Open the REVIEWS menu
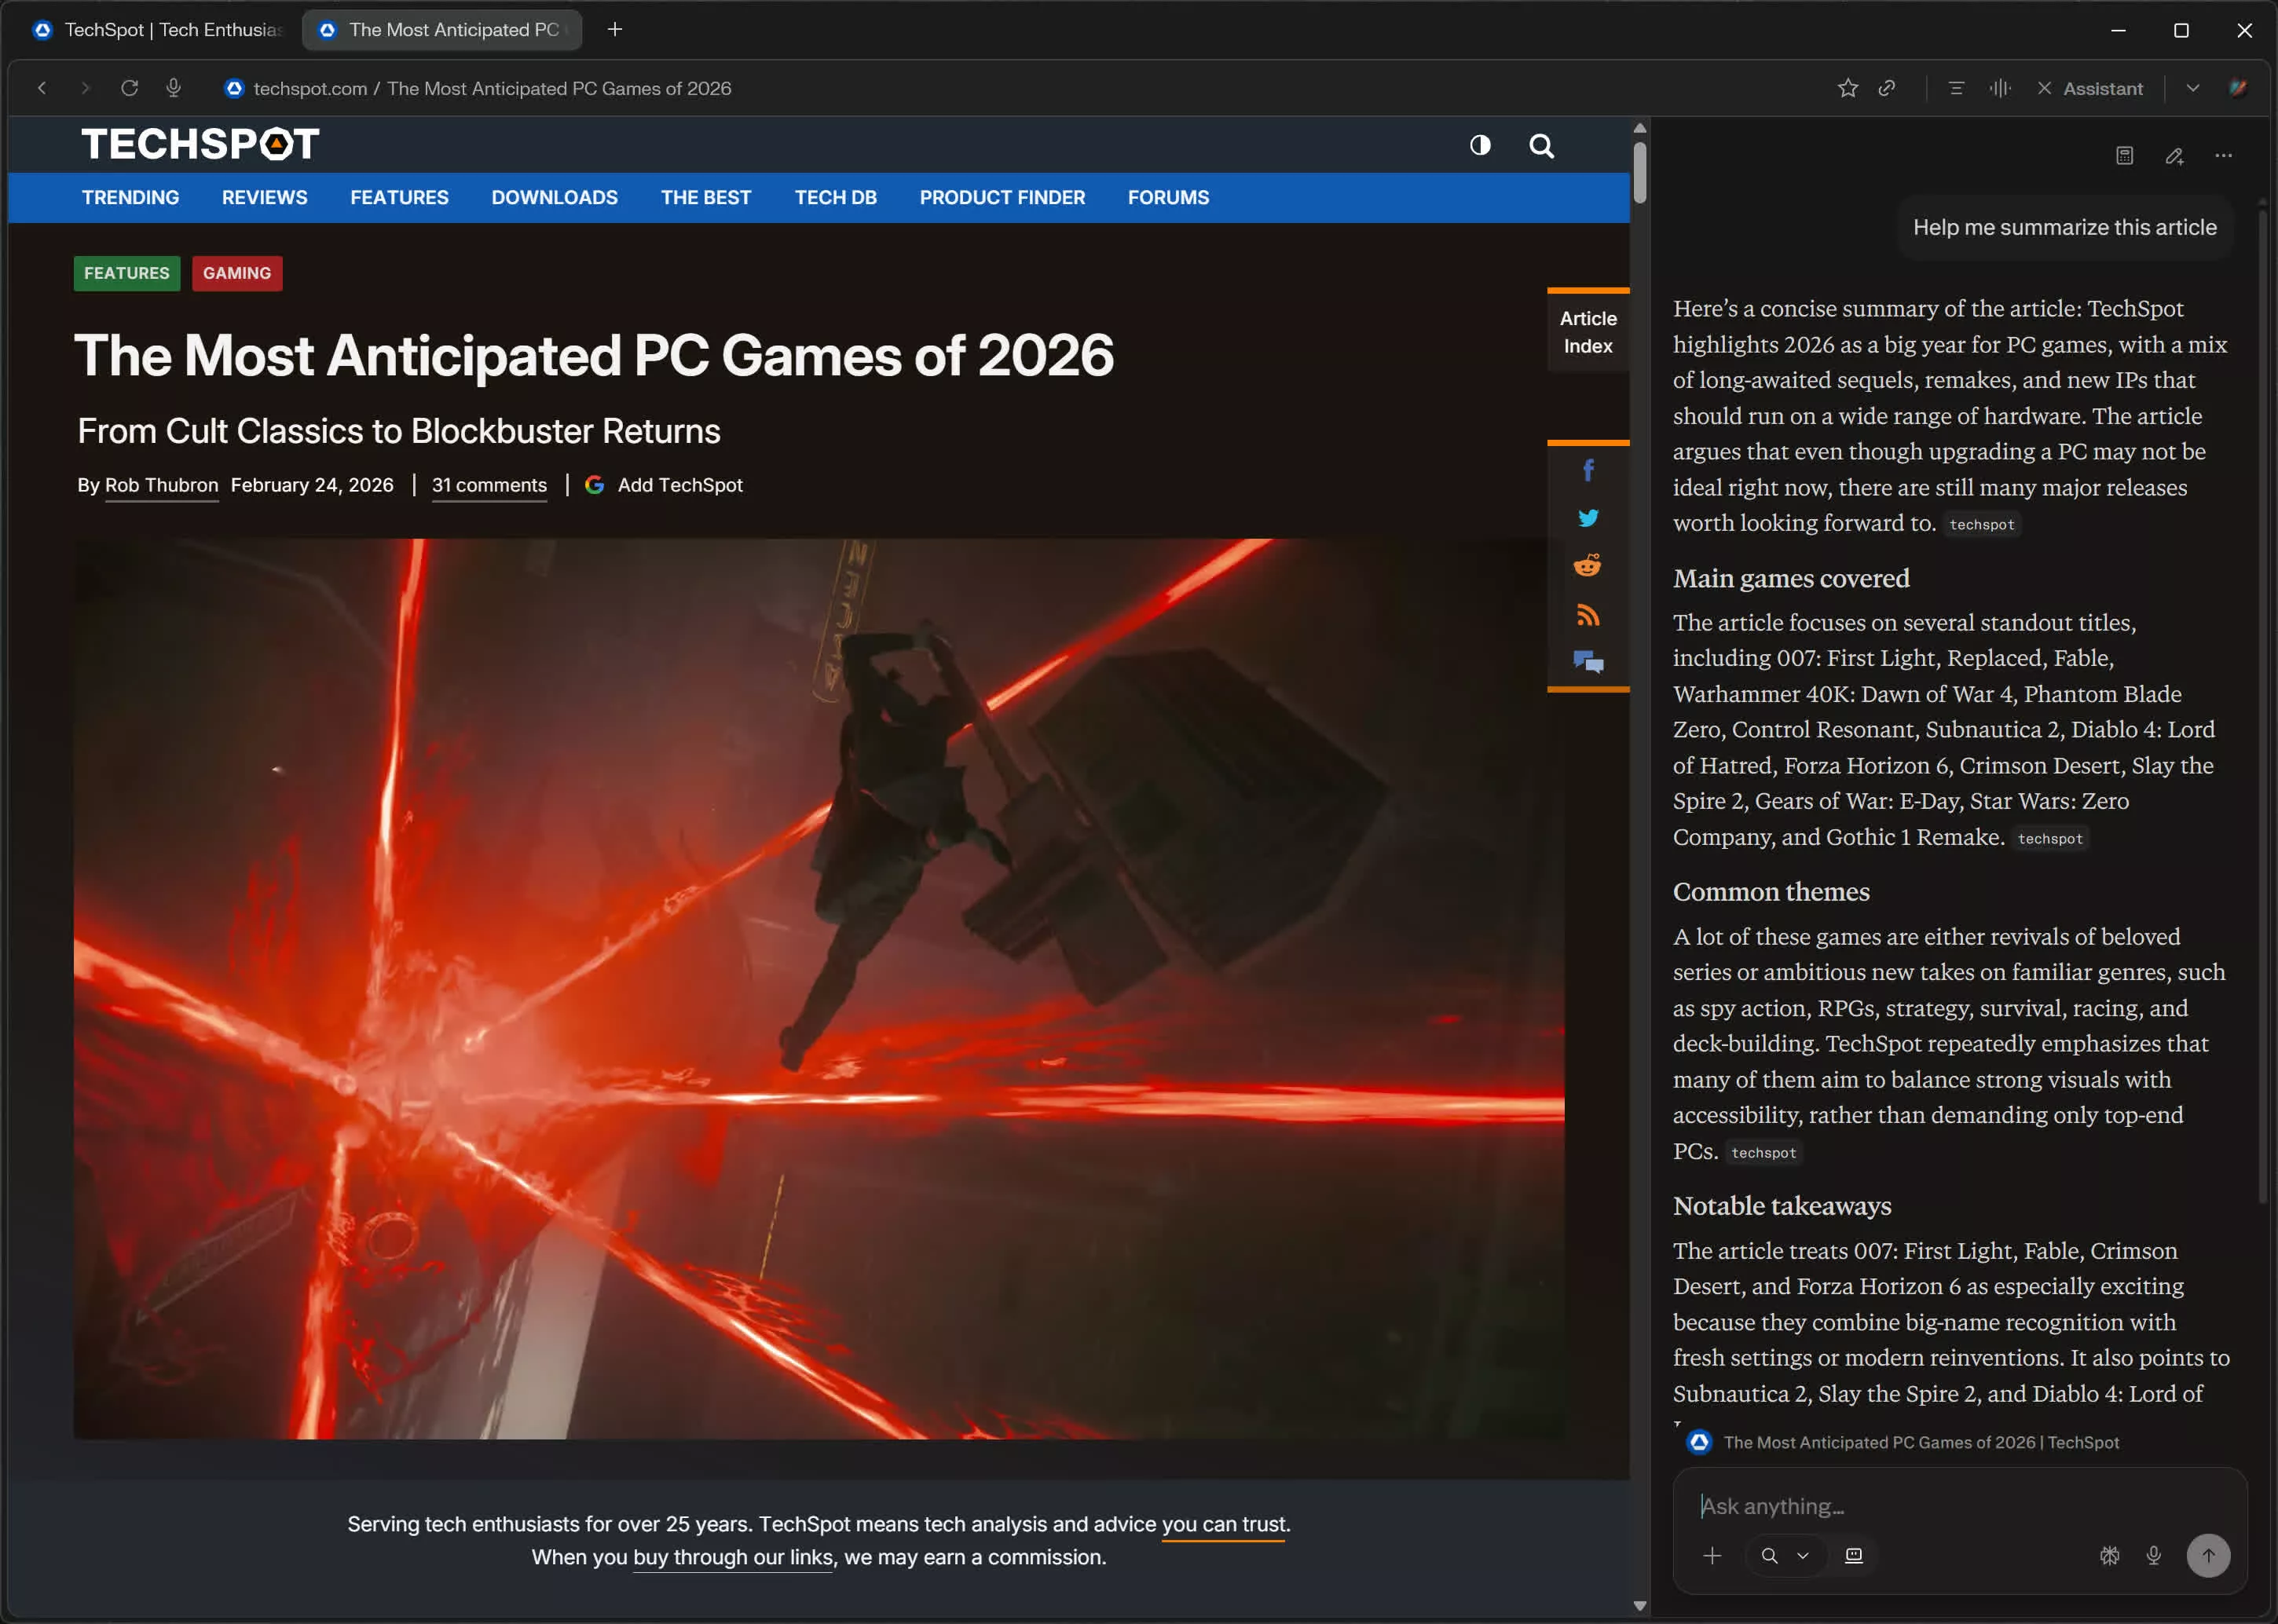This screenshot has height=1624, width=2278. point(265,198)
